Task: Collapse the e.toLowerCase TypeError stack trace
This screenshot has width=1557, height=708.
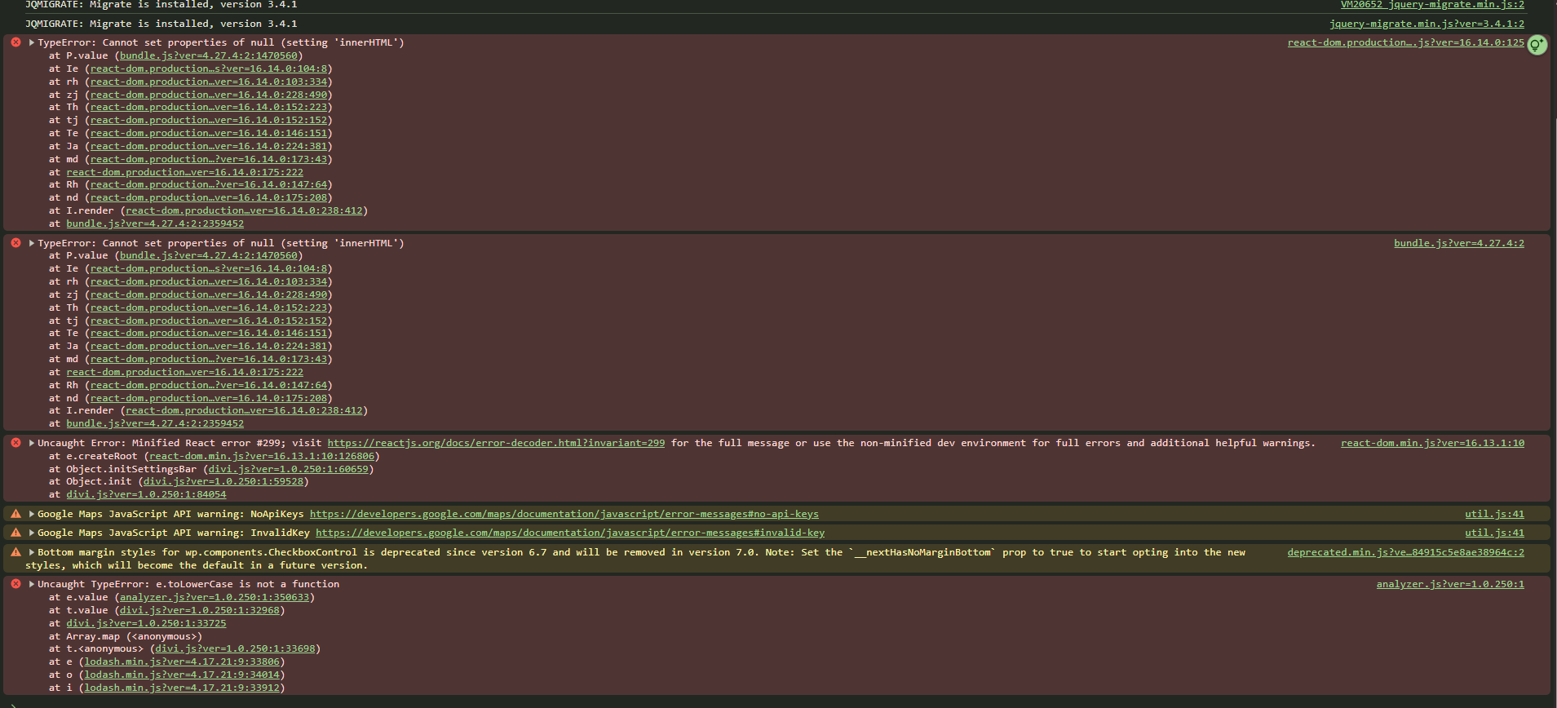Action: 31,584
